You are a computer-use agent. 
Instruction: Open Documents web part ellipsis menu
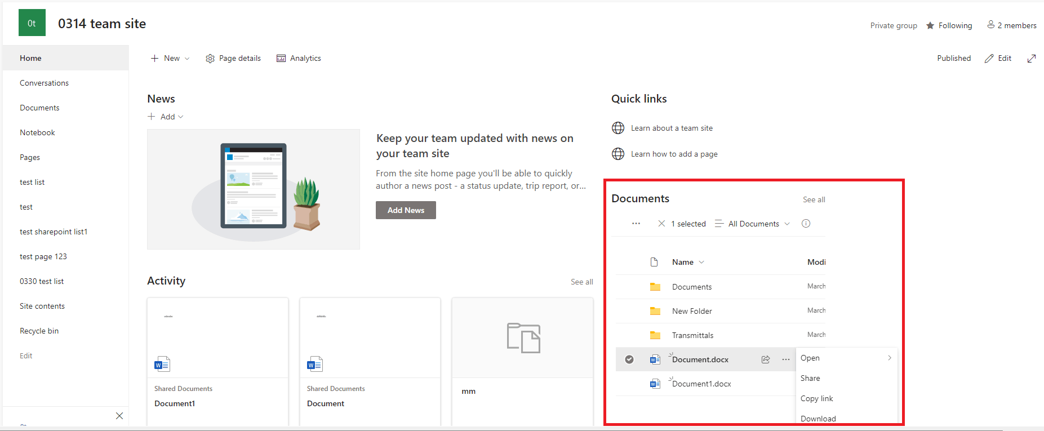tap(636, 224)
